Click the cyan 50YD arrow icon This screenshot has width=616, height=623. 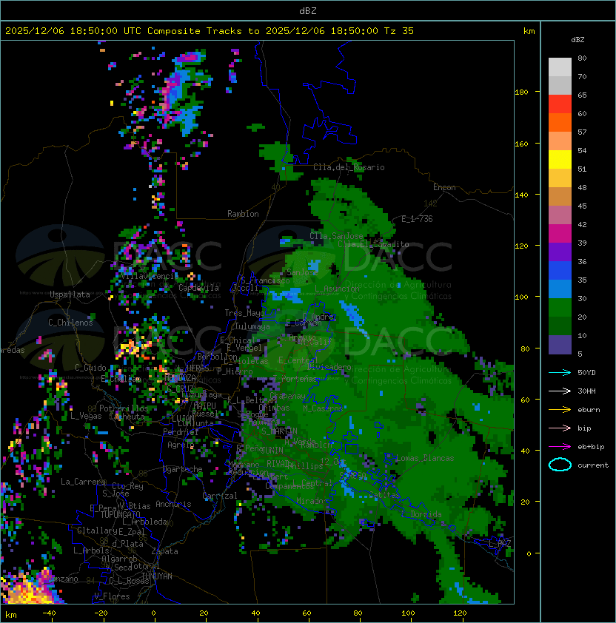coord(560,373)
